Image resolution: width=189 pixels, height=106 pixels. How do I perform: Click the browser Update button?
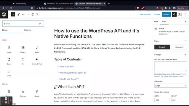click(182, 8)
